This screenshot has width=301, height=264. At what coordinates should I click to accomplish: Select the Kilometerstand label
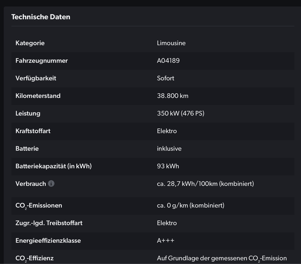[x=38, y=96]
